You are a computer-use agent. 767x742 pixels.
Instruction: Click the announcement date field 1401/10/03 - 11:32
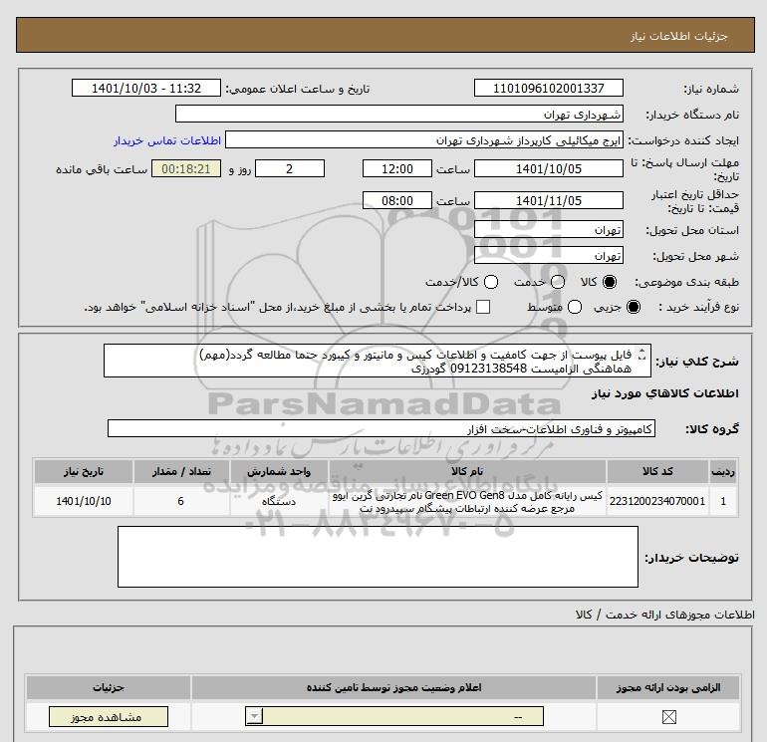(x=146, y=88)
